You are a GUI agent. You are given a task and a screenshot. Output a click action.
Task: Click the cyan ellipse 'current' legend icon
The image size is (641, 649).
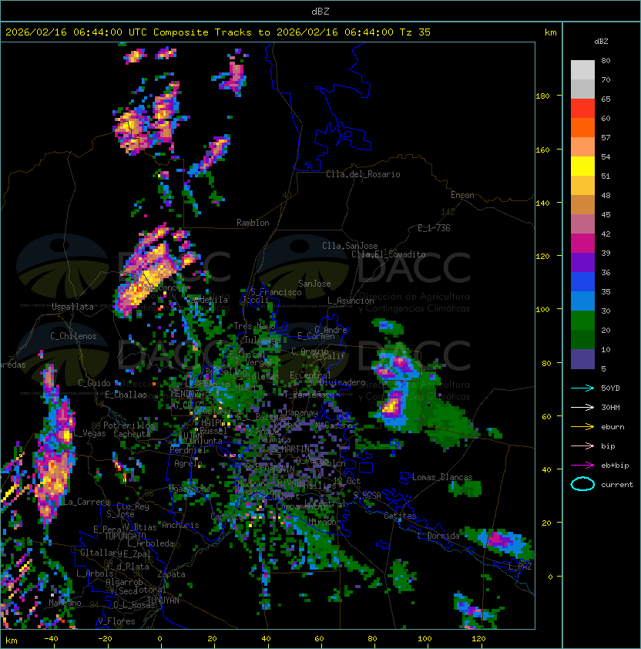[x=582, y=484]
